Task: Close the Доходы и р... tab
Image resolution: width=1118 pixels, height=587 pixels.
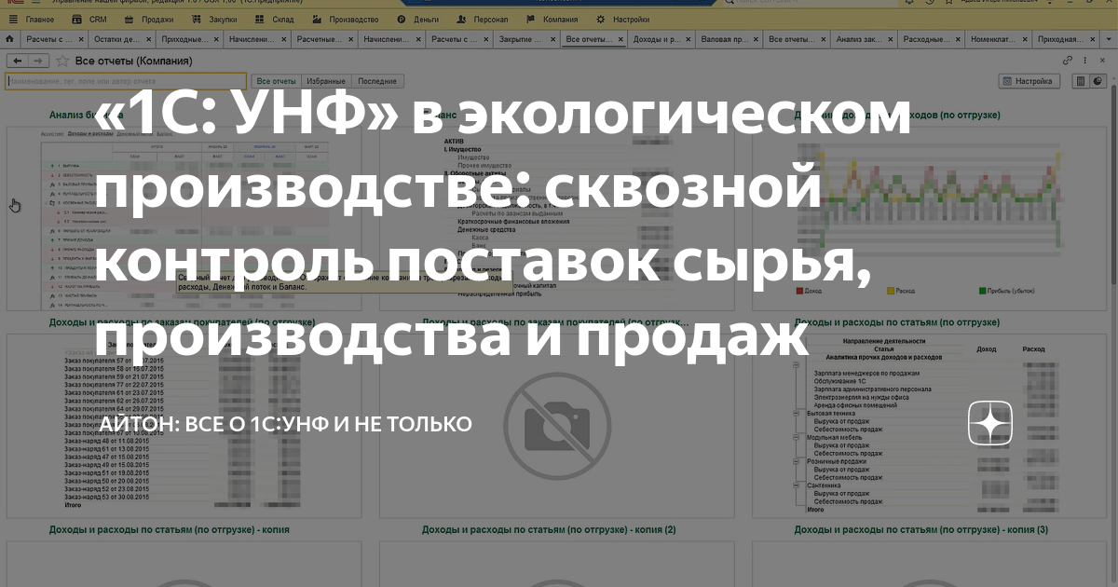Action: [x=688, y=39]
